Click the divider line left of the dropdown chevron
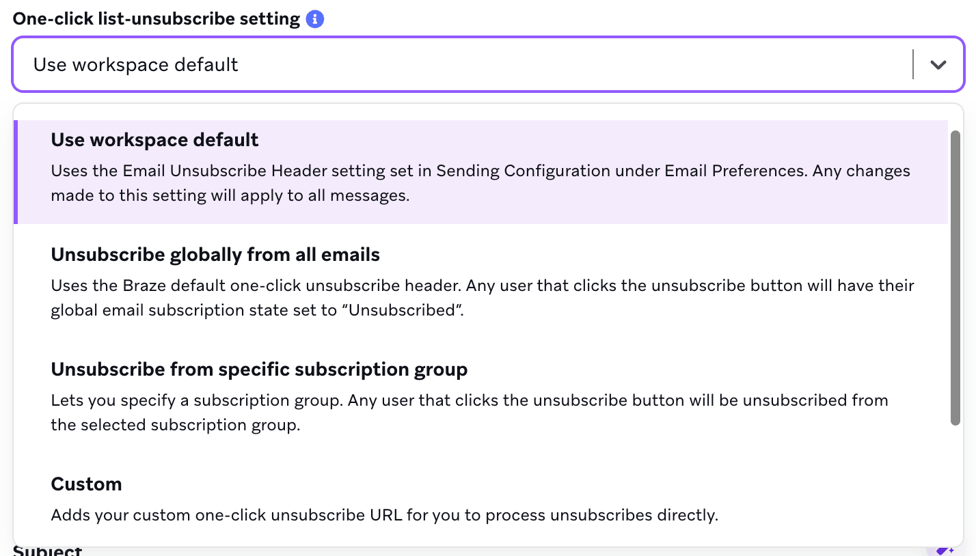The image size is (976, 556). (x=913, y=64)
